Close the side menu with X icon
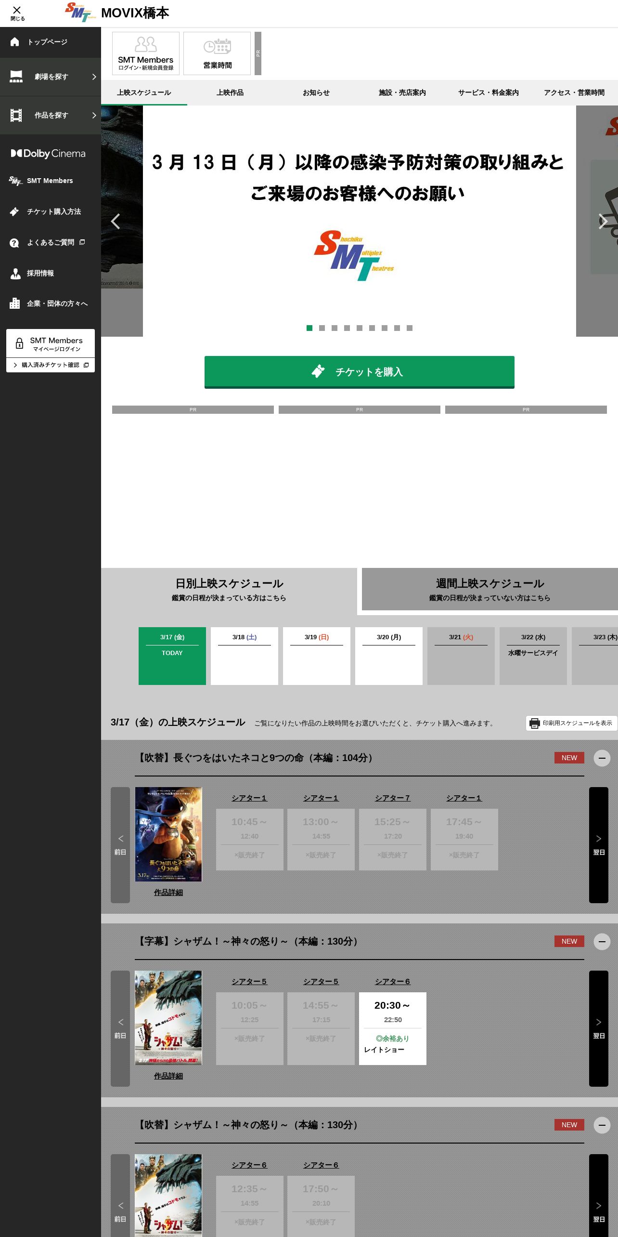 (17, 13)
